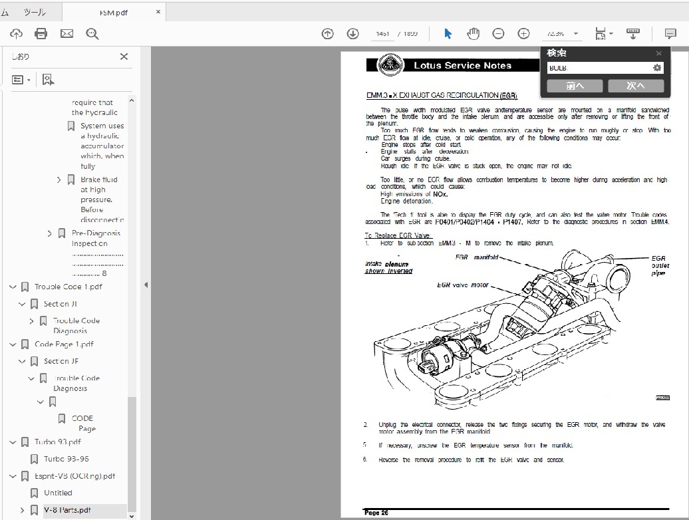Select the hand pan tool
This screenshot has width=689, height=520.
[473, 34]
